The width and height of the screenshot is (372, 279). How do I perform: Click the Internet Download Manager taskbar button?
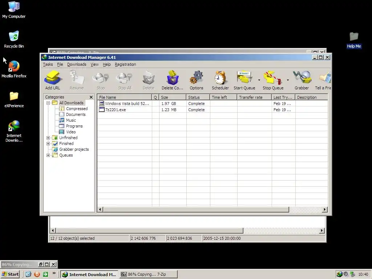(x=89, y=274)
